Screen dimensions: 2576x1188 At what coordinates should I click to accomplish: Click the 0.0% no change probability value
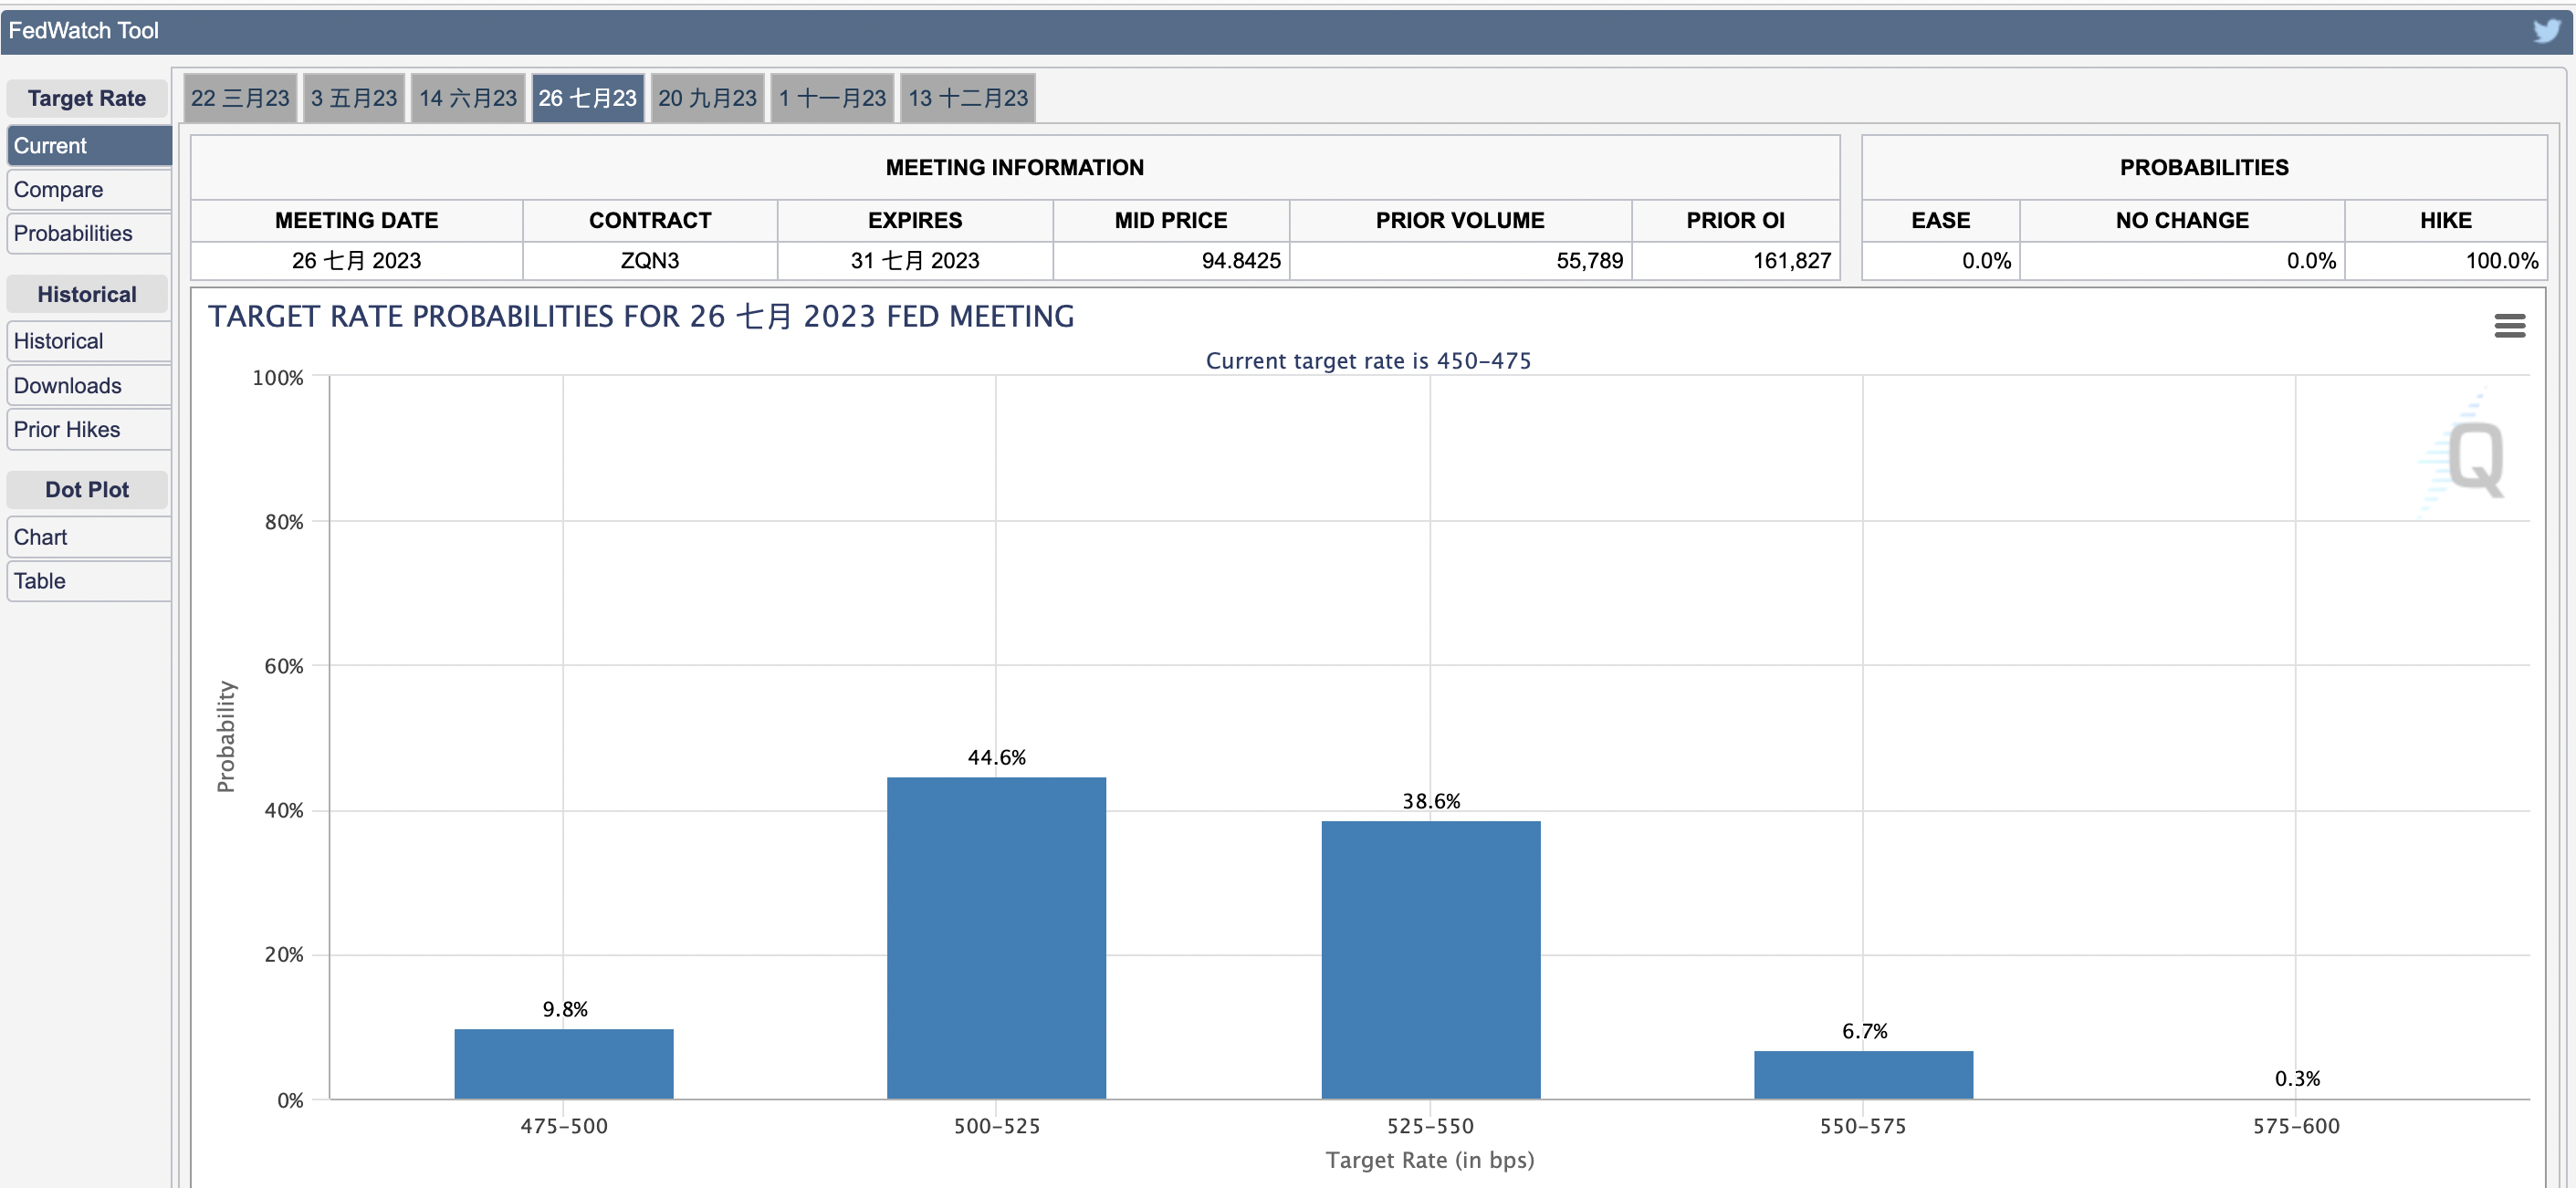tap(2311, 261)
